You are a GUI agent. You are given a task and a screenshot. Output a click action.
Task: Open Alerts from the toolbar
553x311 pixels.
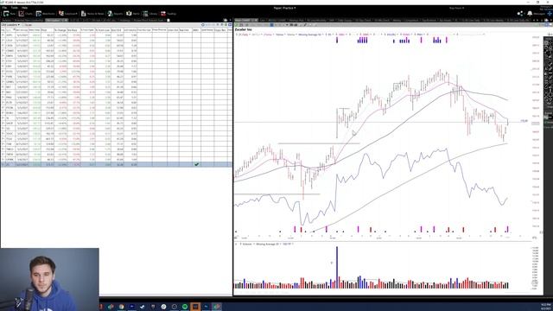pyautogui.click(x=133, y=14)
